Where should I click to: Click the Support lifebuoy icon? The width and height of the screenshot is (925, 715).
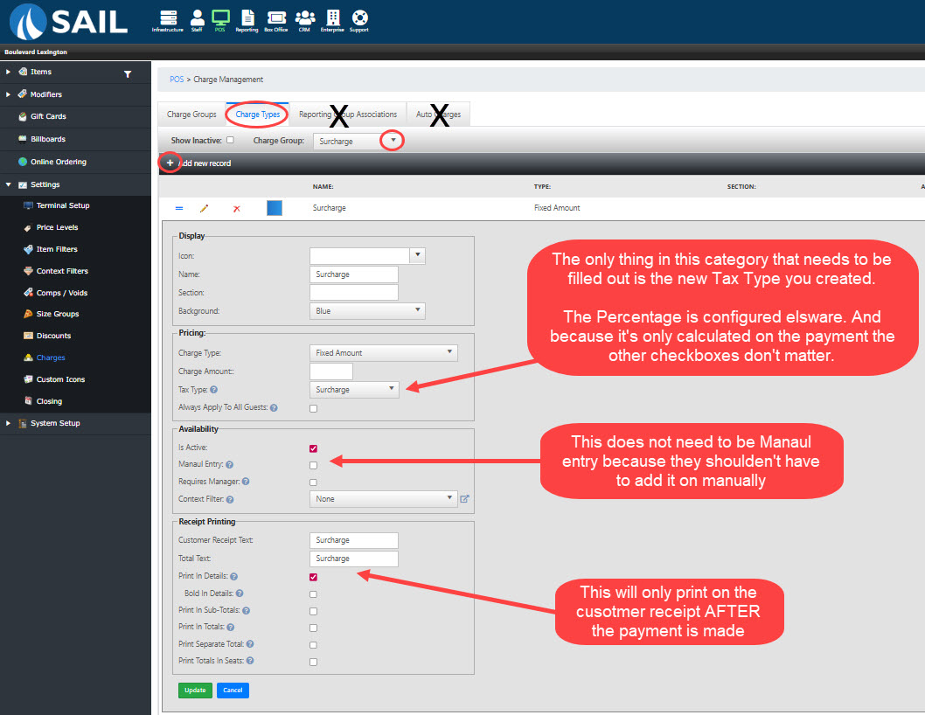tap(359, 18)
